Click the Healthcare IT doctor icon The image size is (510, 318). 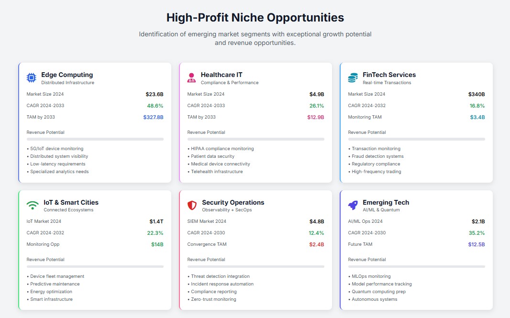point(192,78)
